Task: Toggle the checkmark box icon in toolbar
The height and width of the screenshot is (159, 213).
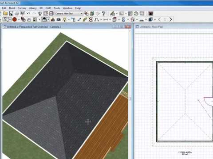Action: (x=51, y=14)
